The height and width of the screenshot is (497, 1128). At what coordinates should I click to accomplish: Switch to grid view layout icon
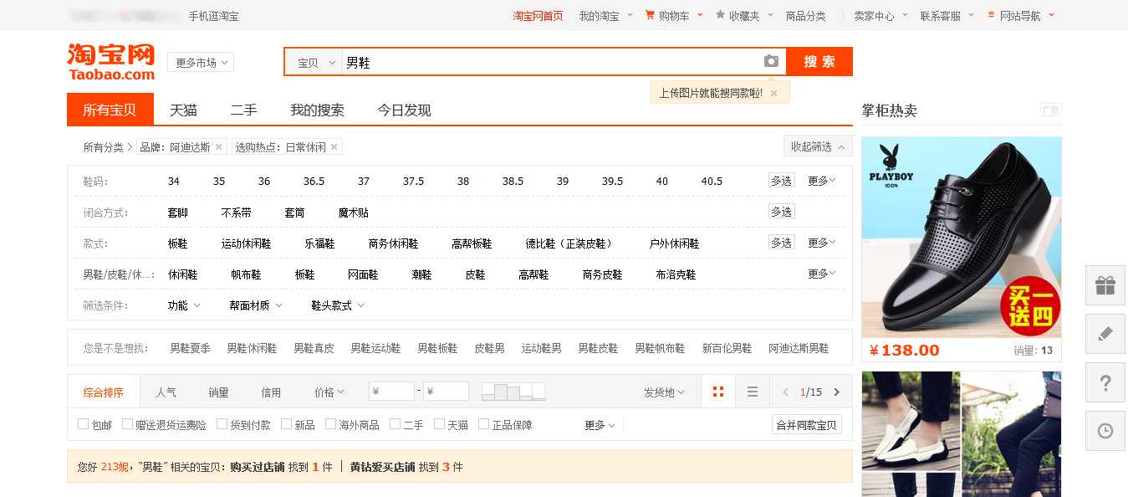(717, 392)
